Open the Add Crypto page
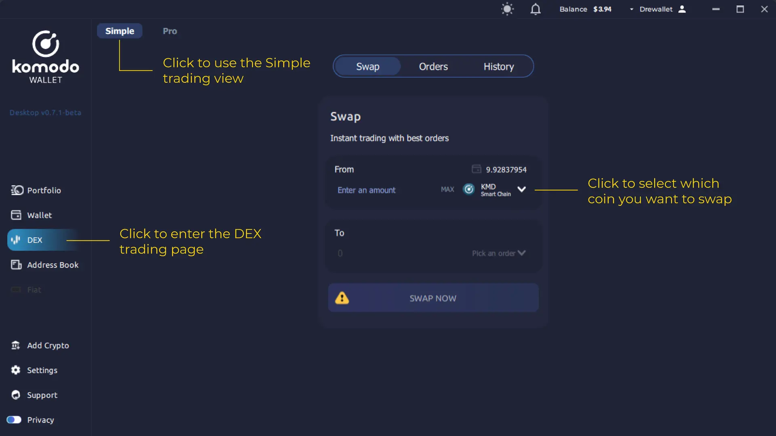This screenshot has width=776, height=436. click(48, 346)
